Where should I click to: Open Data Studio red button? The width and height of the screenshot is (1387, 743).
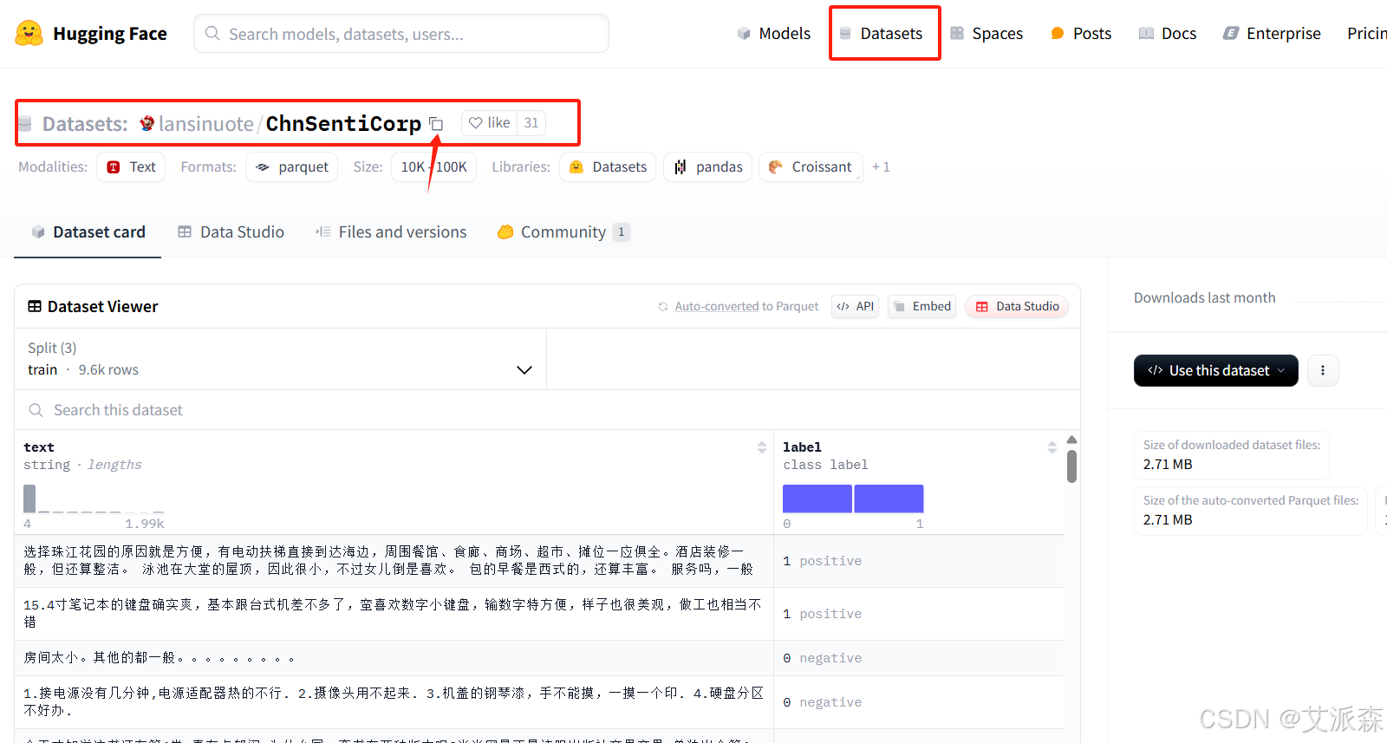[x=1017, y=307]
